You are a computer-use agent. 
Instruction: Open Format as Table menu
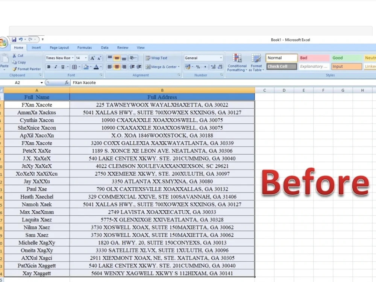pyautogui.click(x=256, y=63)
